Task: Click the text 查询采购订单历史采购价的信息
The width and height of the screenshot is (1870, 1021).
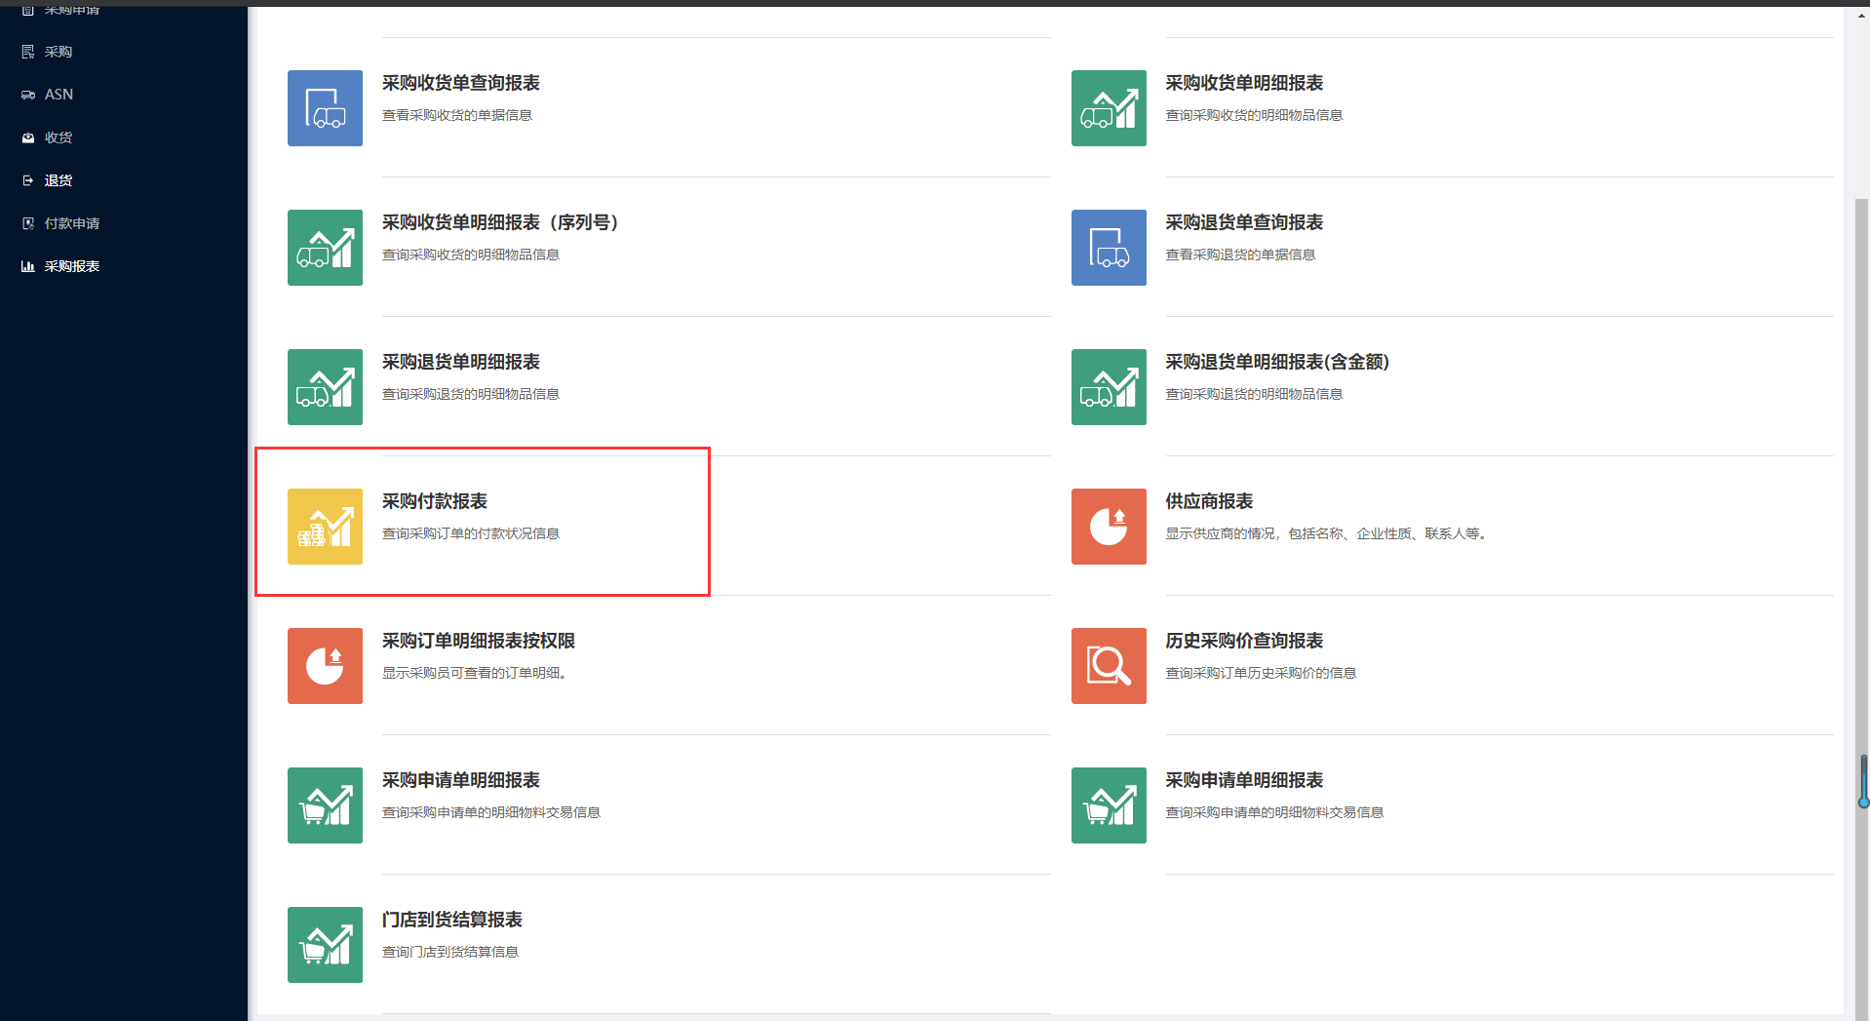Action: (1261, 673)
